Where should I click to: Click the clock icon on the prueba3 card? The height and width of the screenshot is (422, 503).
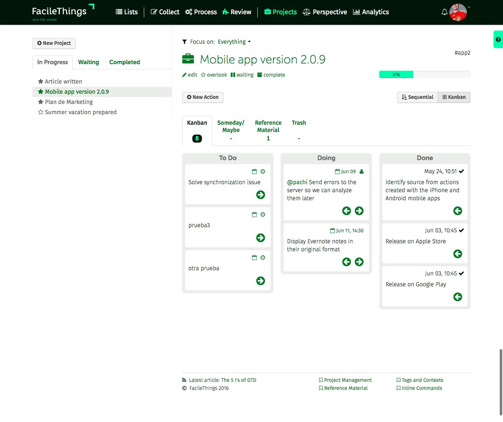coord(263,214)
